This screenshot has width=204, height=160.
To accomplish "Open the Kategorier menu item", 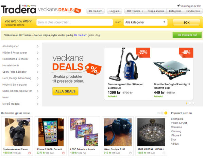I will click(x=175, y=11).
